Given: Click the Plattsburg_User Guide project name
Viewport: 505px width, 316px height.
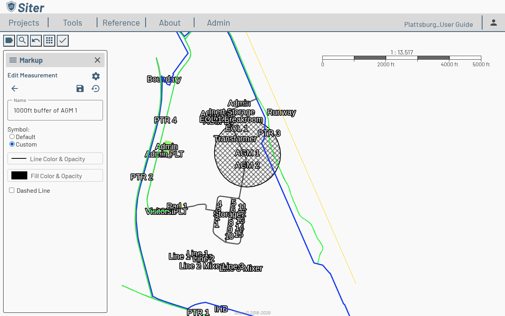Looking at the screenshot, I should [438, 24].
